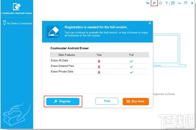
Task: Continue with the Trial button
Action: 107,101
